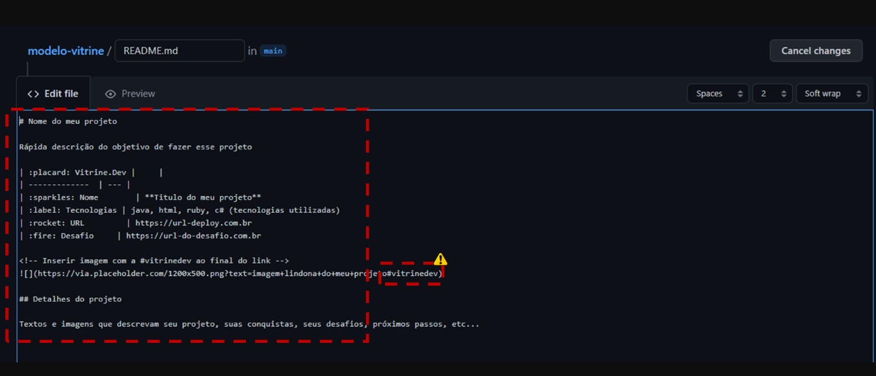
Task: Click the main branch label
Action: click(x=273, y=51)
